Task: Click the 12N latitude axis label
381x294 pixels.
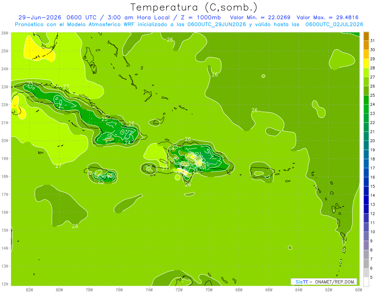Action: click(x=4, y=284)
